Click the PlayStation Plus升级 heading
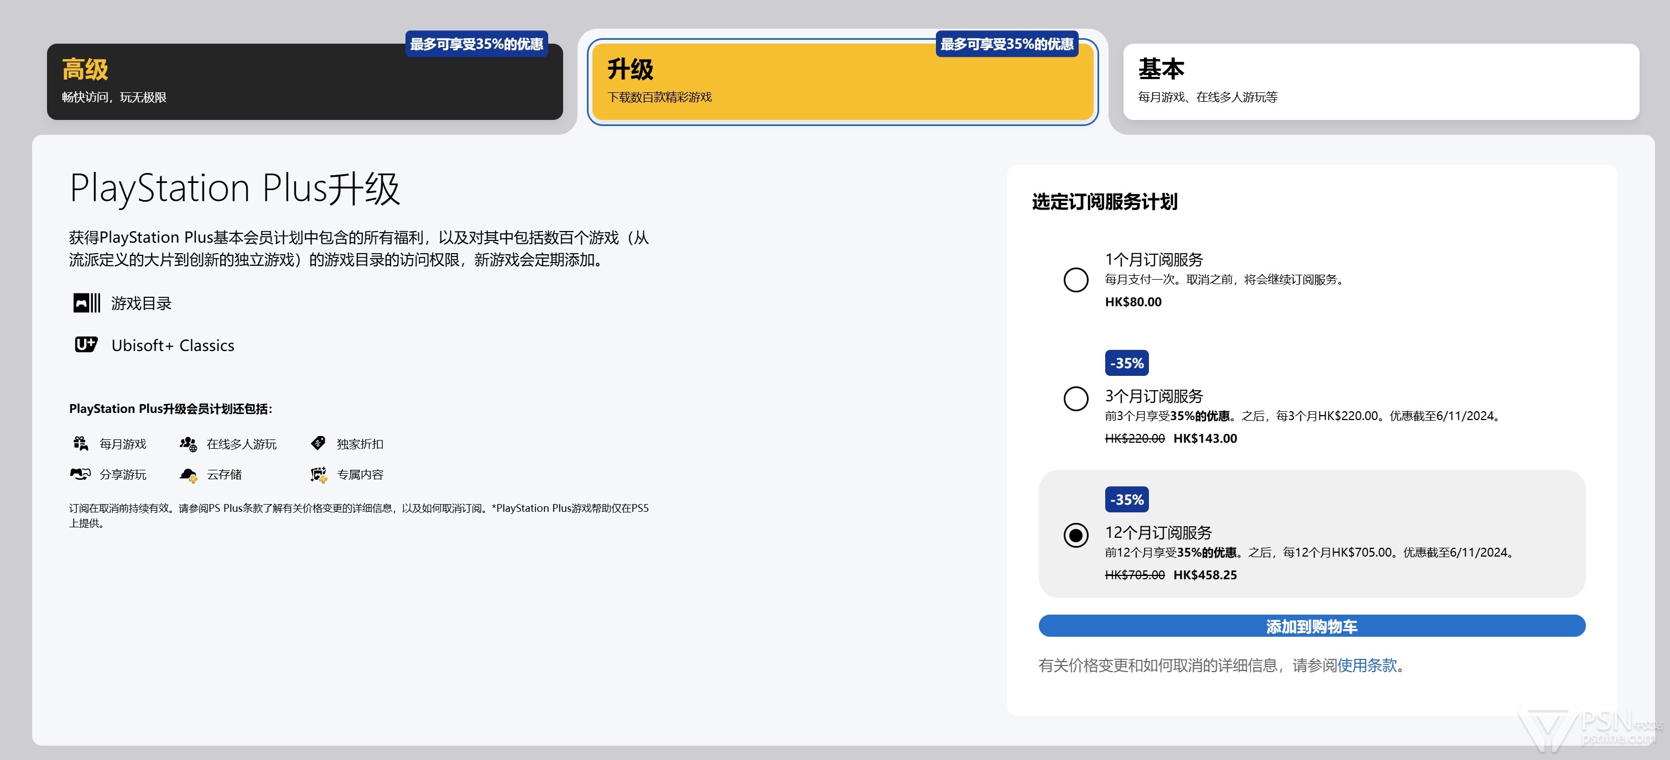The image size is (1670, 760). [x=235, y=188]
